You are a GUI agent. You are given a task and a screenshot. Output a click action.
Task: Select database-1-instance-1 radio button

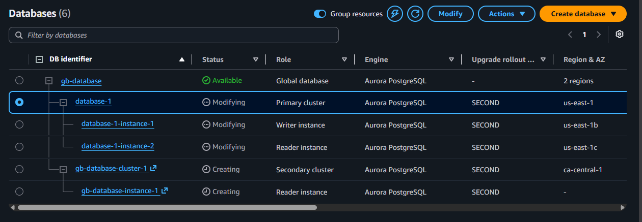tap(19, 124)
